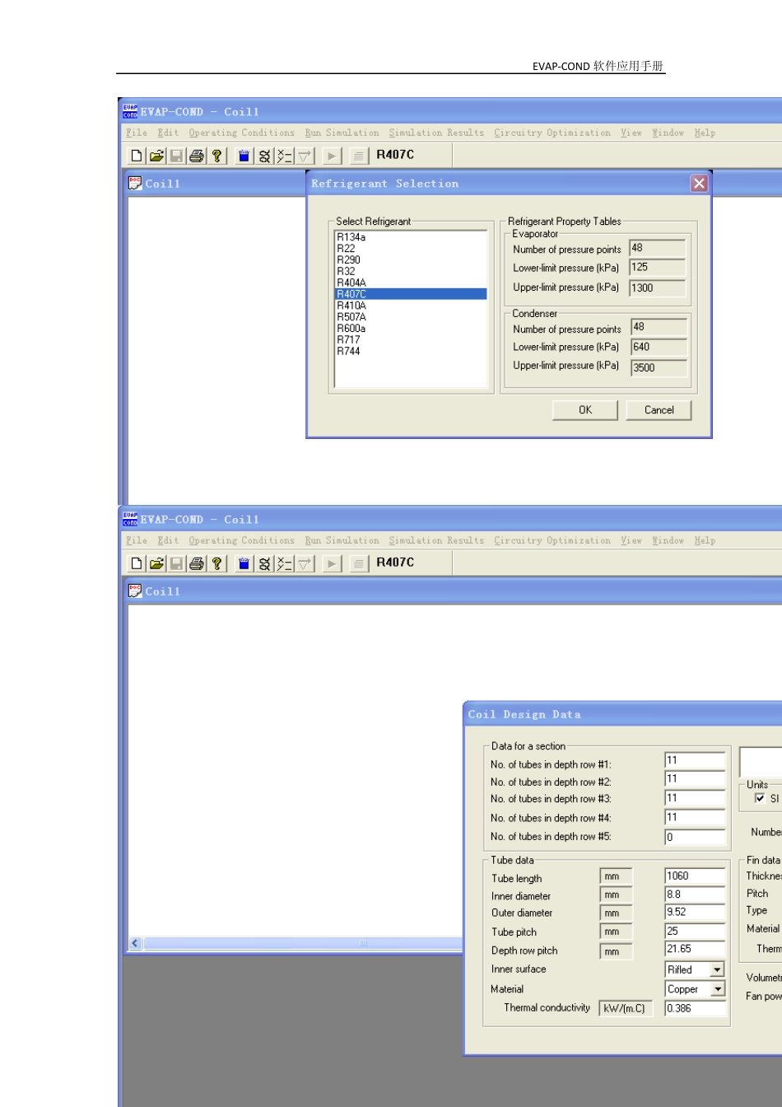Click Tube pitch value field 25
This screenshot has height=1107, width=782.
(x=696, y=932)
